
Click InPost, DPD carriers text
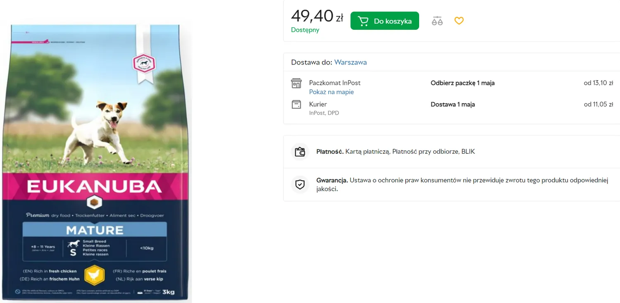(324, 113)
